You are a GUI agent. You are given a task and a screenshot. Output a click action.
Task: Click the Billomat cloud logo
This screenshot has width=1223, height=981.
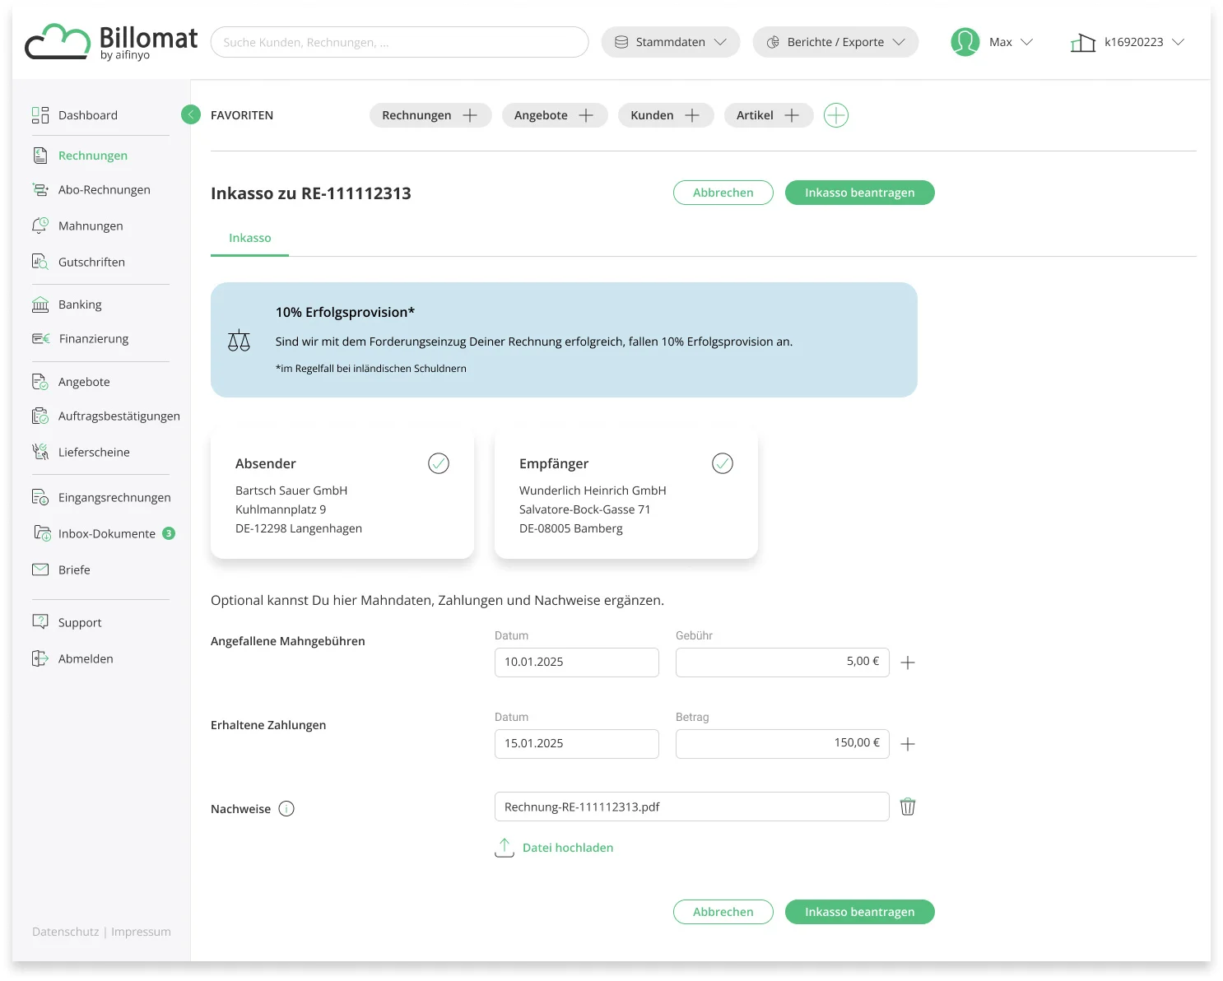coord(111,41)
